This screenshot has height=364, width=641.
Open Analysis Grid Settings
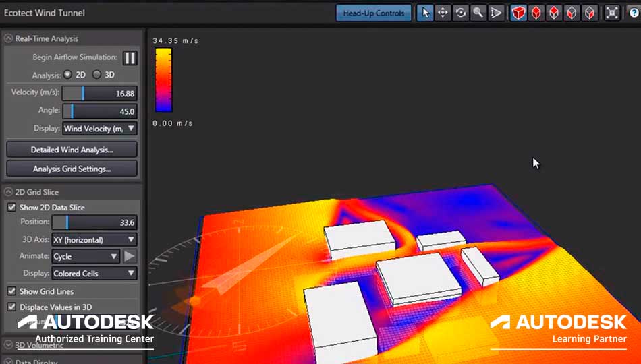72,169
